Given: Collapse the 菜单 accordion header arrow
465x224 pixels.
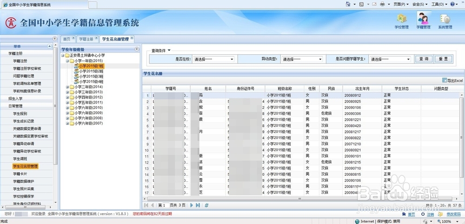Looking at the screenshot, I should (x=50, y=46).
